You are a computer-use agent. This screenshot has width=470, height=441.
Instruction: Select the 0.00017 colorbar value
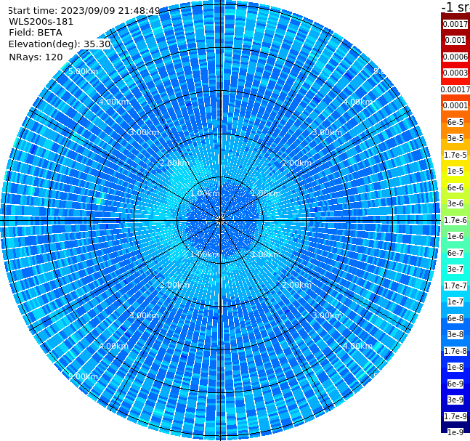[x=455, y=89]
